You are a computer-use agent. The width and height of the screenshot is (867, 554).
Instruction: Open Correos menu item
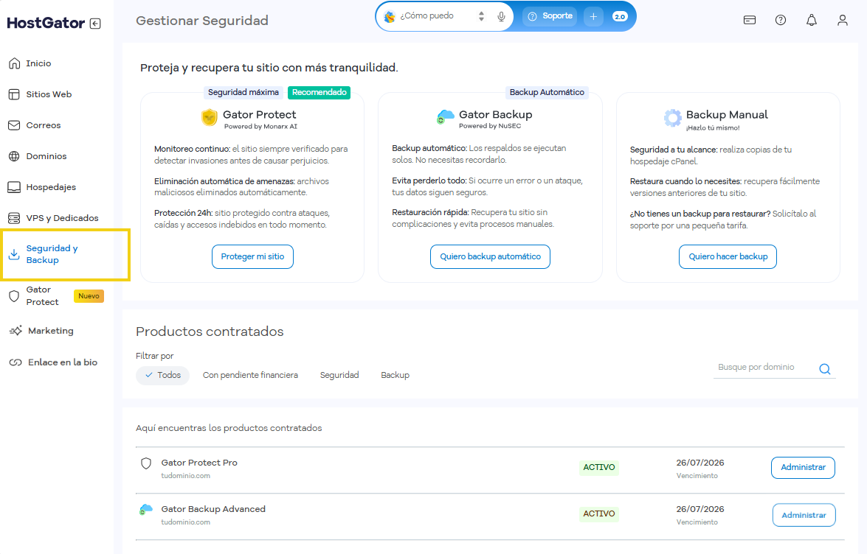tap(44, 125)
